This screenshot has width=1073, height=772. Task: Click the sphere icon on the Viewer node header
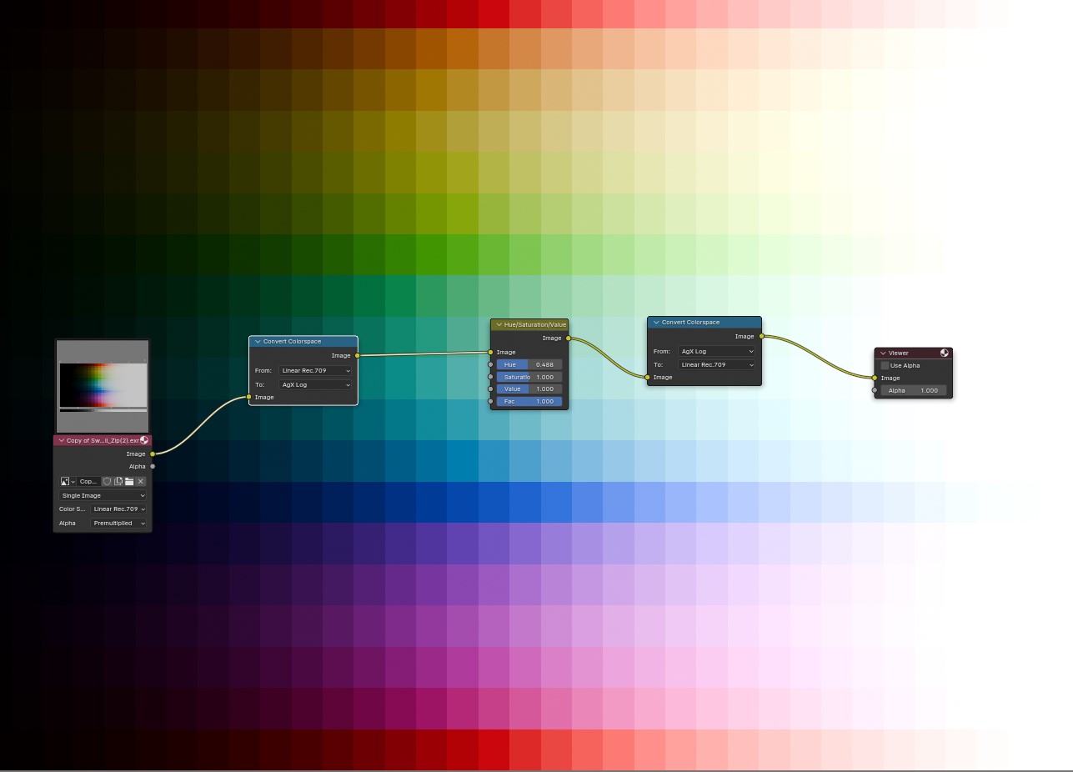point(945,353)
